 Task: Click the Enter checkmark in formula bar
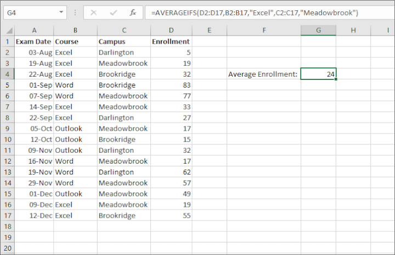[115, 12]
